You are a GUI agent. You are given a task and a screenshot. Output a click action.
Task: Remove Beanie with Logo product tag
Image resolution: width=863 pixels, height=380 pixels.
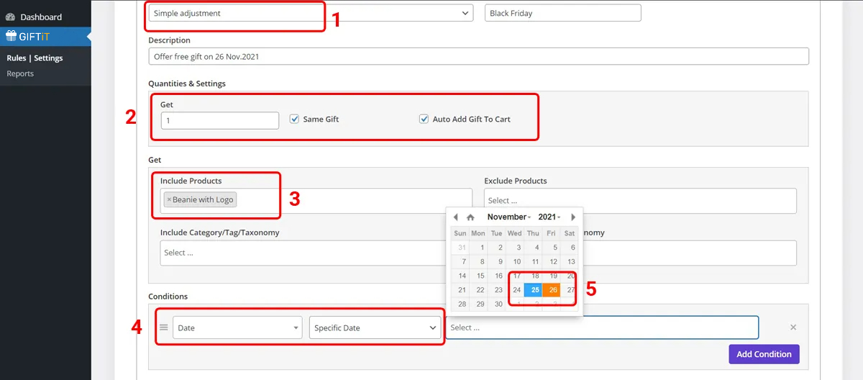pyautogui.click(x=169, y=200)
